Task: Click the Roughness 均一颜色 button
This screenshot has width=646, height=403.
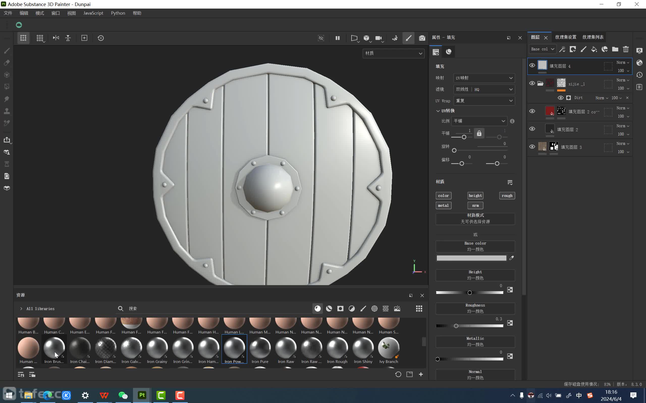Action: (x=475, y=308)
